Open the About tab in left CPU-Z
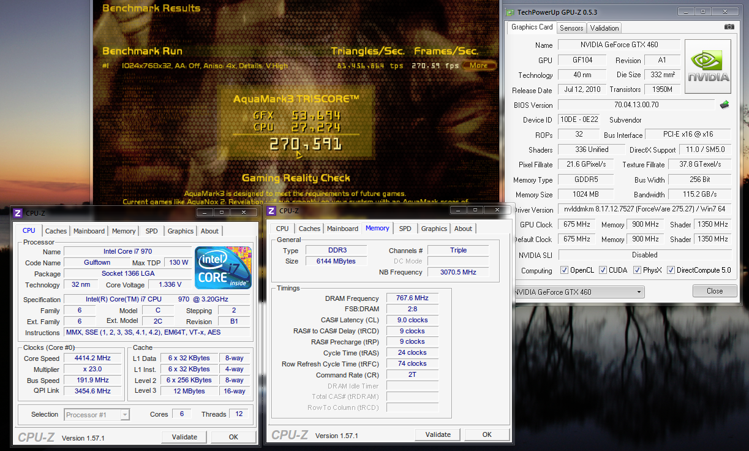Screen dimensions: 749x451 click(209, 231)
